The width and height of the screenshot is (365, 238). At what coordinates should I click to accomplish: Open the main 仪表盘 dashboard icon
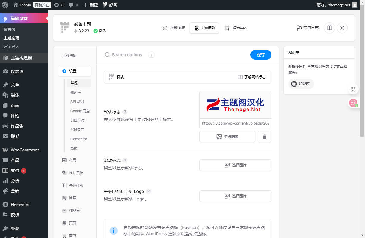click(x=5, y=71)
